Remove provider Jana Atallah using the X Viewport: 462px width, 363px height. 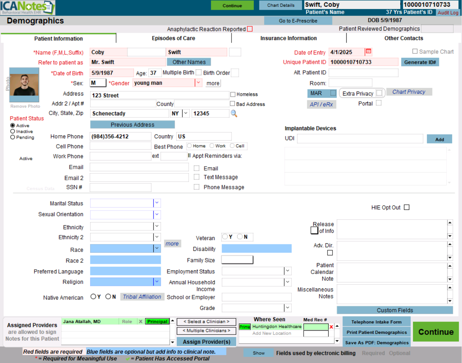[x=141, y=322]
